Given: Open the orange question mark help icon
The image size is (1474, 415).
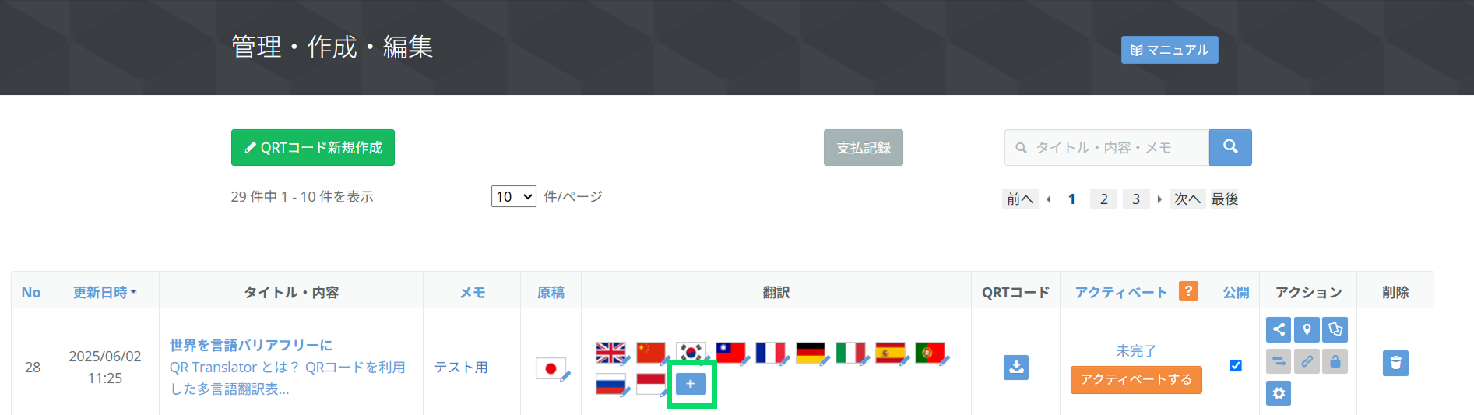Looking at the screenshot, I should (x=1188, y=290).
